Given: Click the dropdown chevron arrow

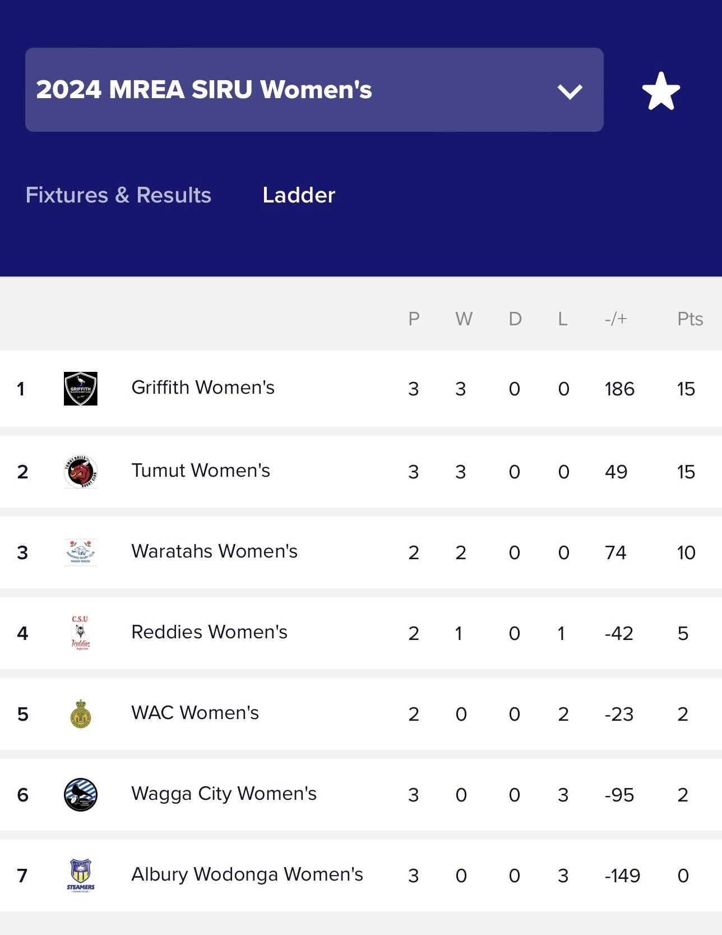Looking at the screenshot, I should pyautogui.click(x=570, y=91).
